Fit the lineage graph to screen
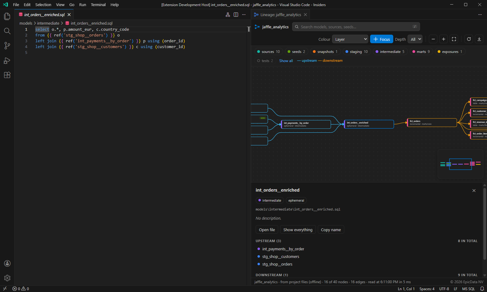This screenshot has width=487, height=292. 454,39
